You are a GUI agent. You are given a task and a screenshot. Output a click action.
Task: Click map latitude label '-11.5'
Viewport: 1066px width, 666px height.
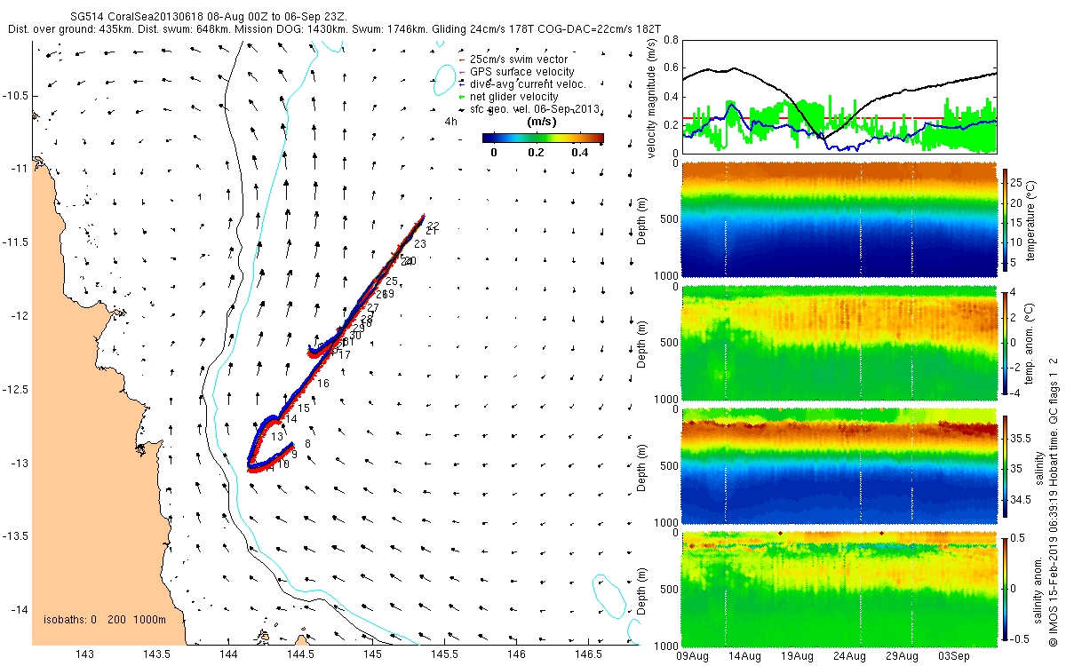pyautogui.click(x=16, y=242)
